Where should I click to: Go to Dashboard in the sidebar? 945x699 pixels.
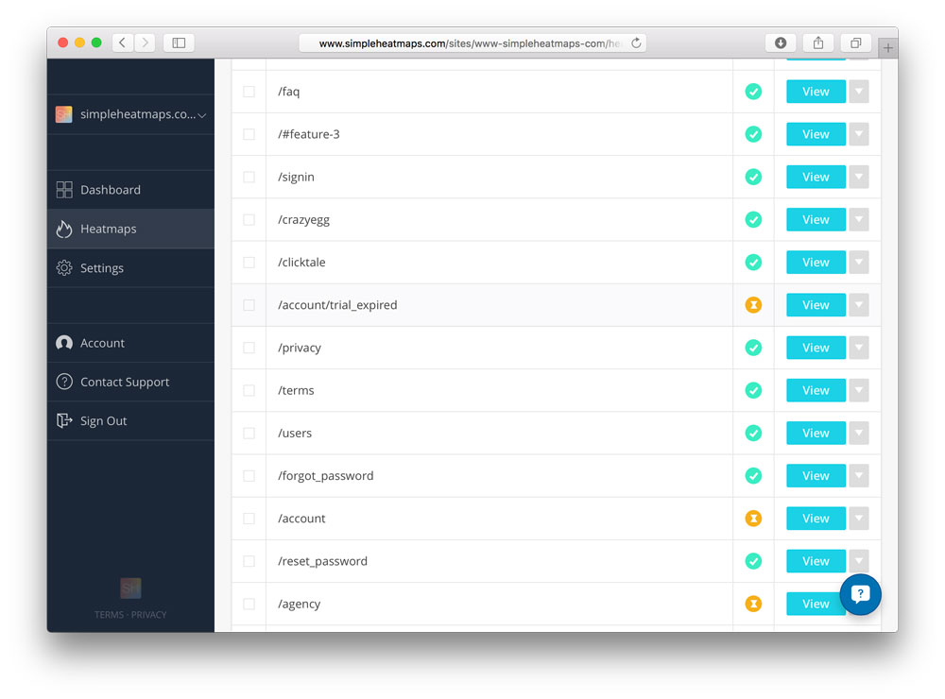[x=130, y=190]
